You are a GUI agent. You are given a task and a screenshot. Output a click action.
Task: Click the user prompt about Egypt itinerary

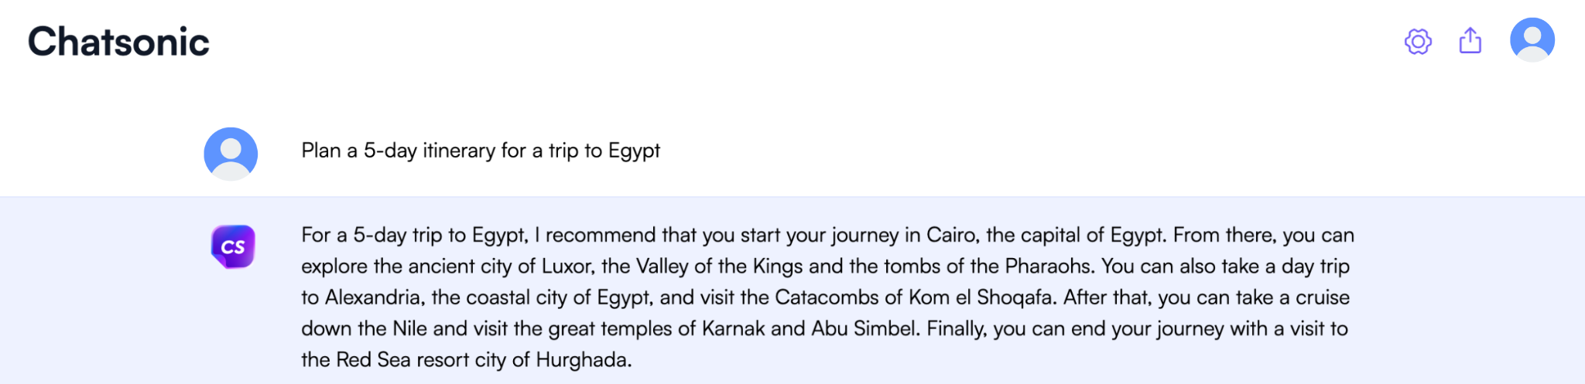[480, 151]
